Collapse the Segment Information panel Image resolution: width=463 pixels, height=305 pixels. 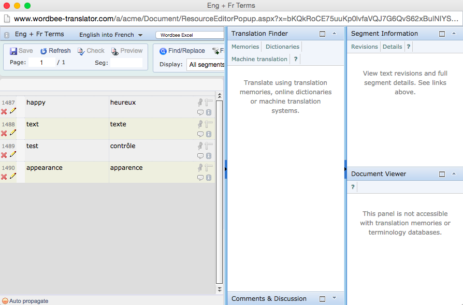coord(454,34)
